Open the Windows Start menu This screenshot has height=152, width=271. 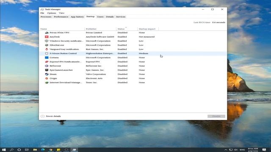click(4, 150)
